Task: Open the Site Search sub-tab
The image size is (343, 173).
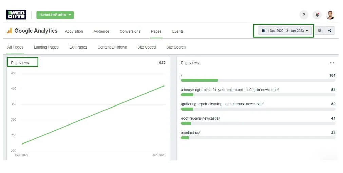Action: 176,47
